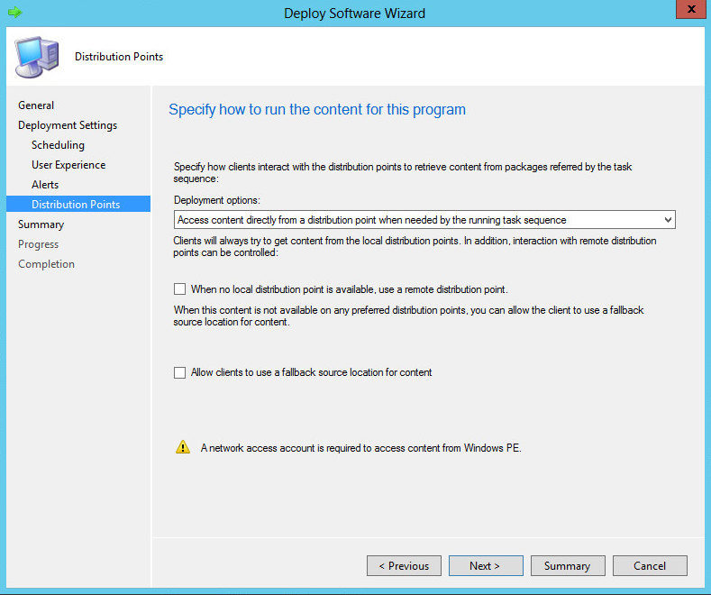This screenshot has height=595, width=711.
Task: Open the Alerts step
Action: 45,185
